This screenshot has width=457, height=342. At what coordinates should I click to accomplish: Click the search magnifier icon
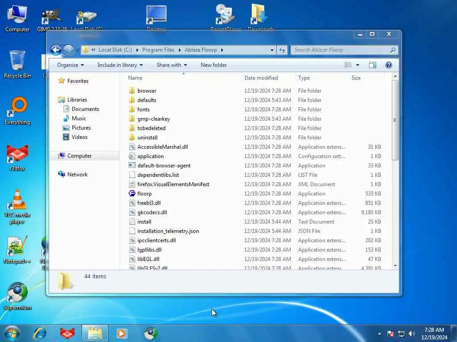(393, 50)
